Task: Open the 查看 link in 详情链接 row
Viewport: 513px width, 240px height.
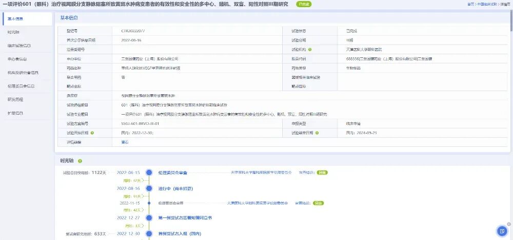Action: (x=124, y=142)
